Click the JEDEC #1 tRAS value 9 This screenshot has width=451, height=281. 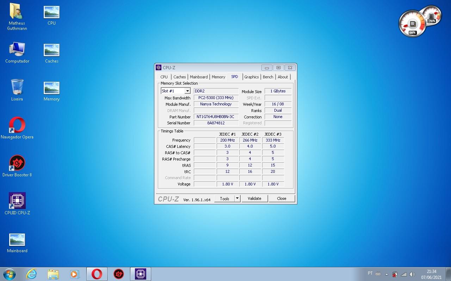228,165
